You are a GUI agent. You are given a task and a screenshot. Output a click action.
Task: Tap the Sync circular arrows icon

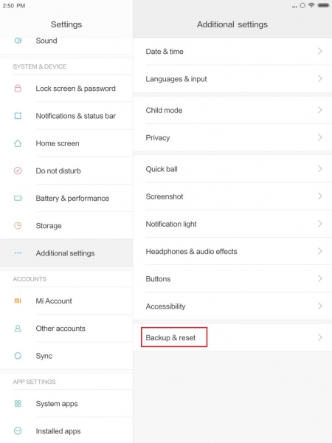click(18, 356)
